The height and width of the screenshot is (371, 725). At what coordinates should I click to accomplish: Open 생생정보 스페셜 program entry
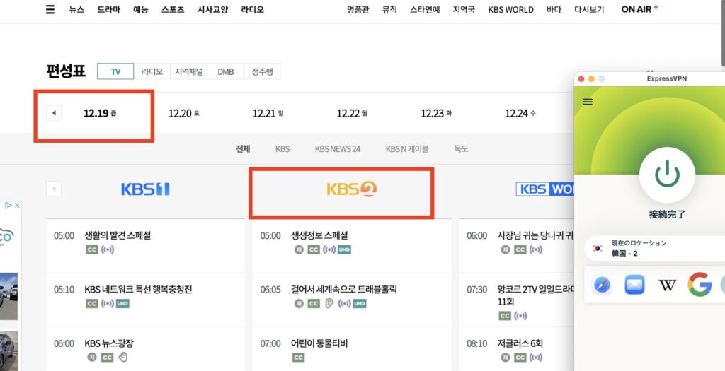point(319,235)
